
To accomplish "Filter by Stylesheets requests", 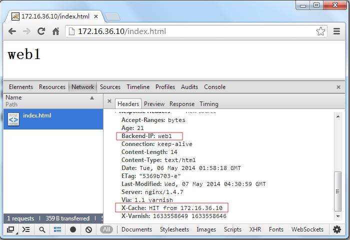I will (174, 229).
